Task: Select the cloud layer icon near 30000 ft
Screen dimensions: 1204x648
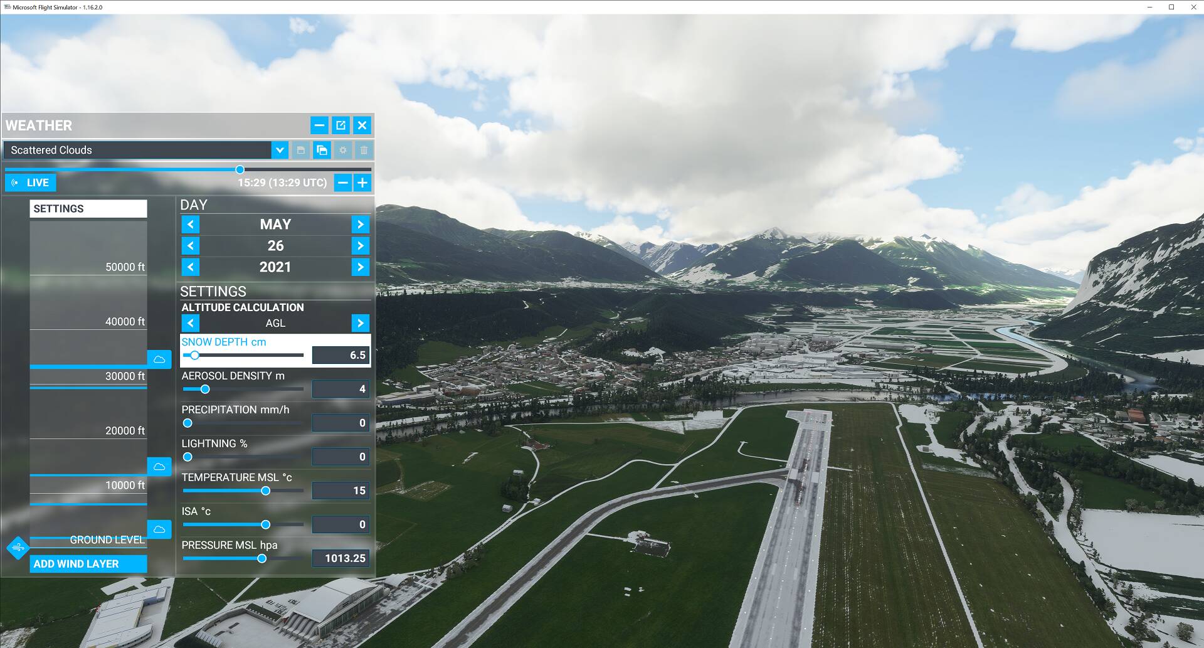Action: [159, 359]
